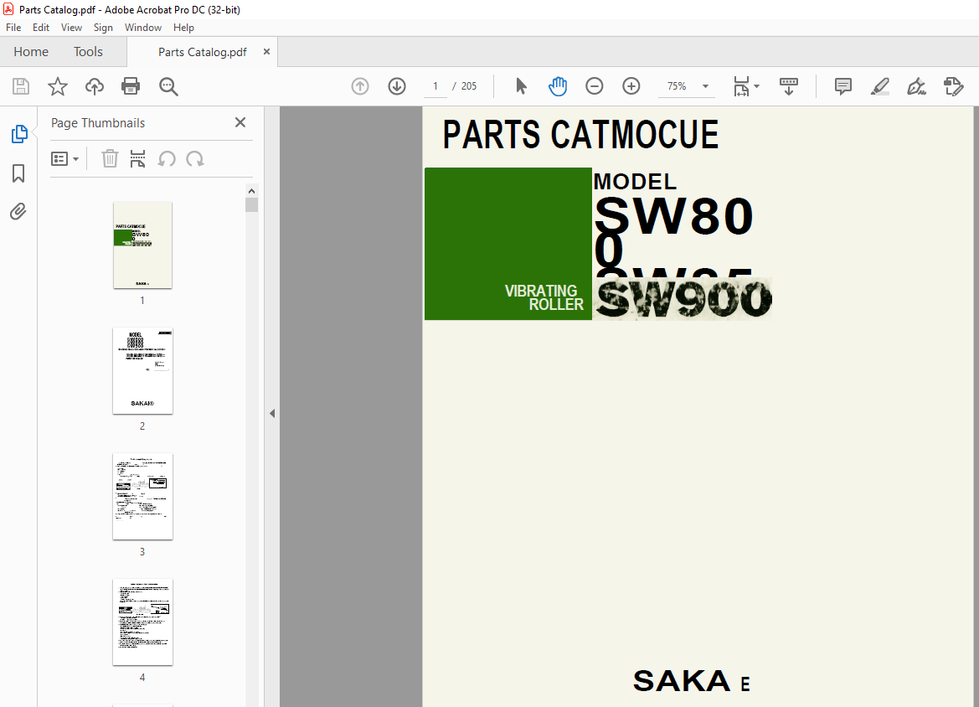Click the VIBRATING ROLLER label on page

tap(544, 298)
